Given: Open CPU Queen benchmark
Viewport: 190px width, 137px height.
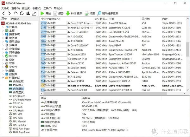Looking at the screenshot, I should pyautogui.click(x=17, y=96).
